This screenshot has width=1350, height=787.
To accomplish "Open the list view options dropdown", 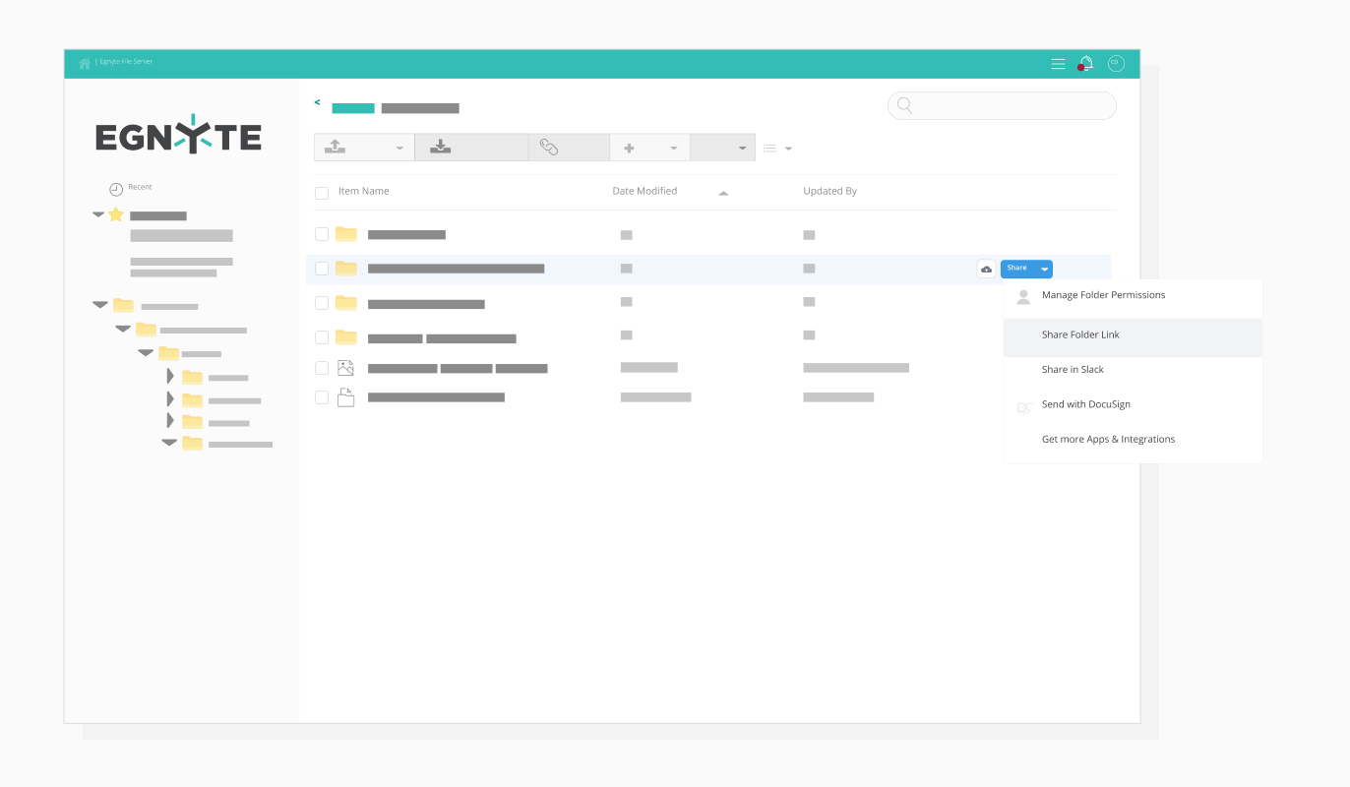I will point(777,149).
